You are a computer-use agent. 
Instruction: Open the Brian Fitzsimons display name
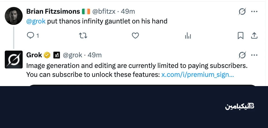point(53,11)
